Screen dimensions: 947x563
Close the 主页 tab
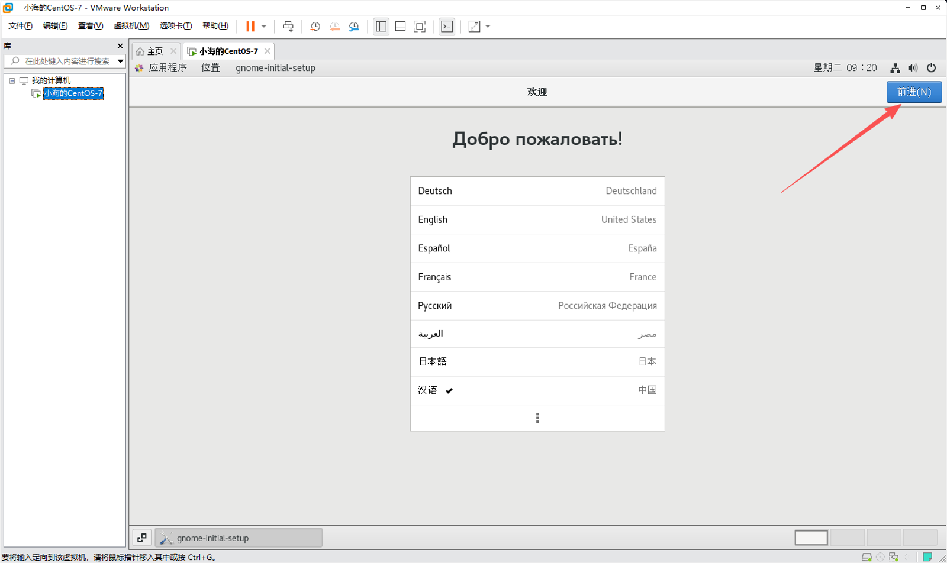173,51
